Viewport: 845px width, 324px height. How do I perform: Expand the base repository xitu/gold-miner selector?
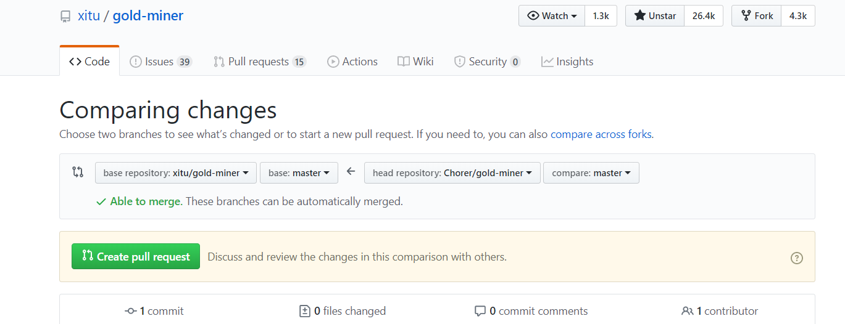pyautogui.click(x=176, y=173)
